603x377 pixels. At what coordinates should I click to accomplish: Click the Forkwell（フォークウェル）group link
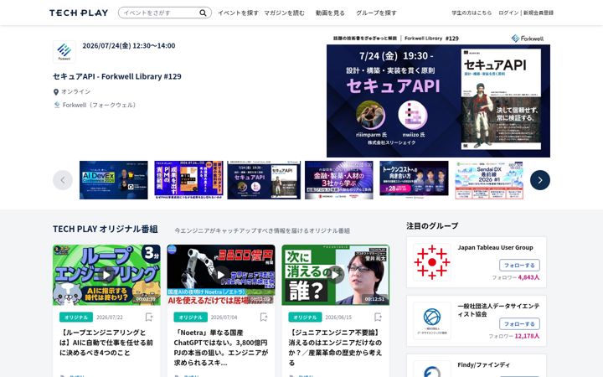pos(99,105)
